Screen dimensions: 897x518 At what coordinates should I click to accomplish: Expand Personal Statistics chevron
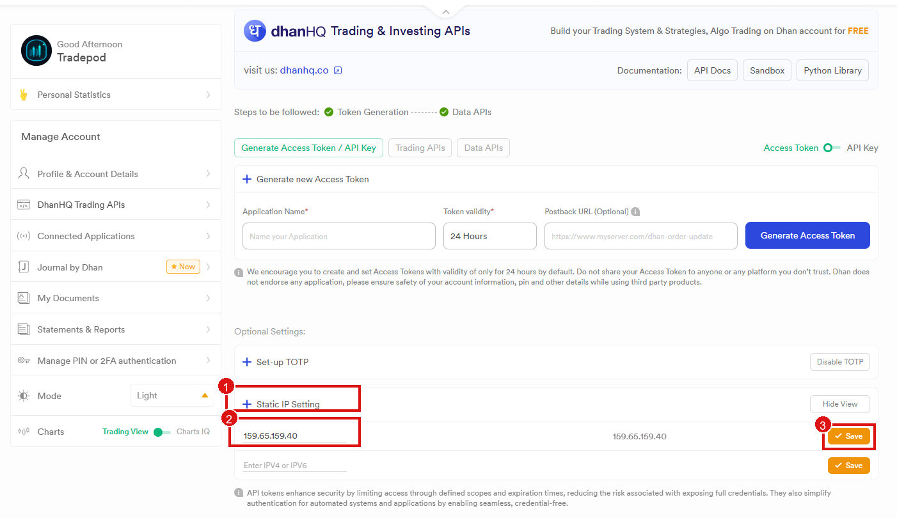208,95
